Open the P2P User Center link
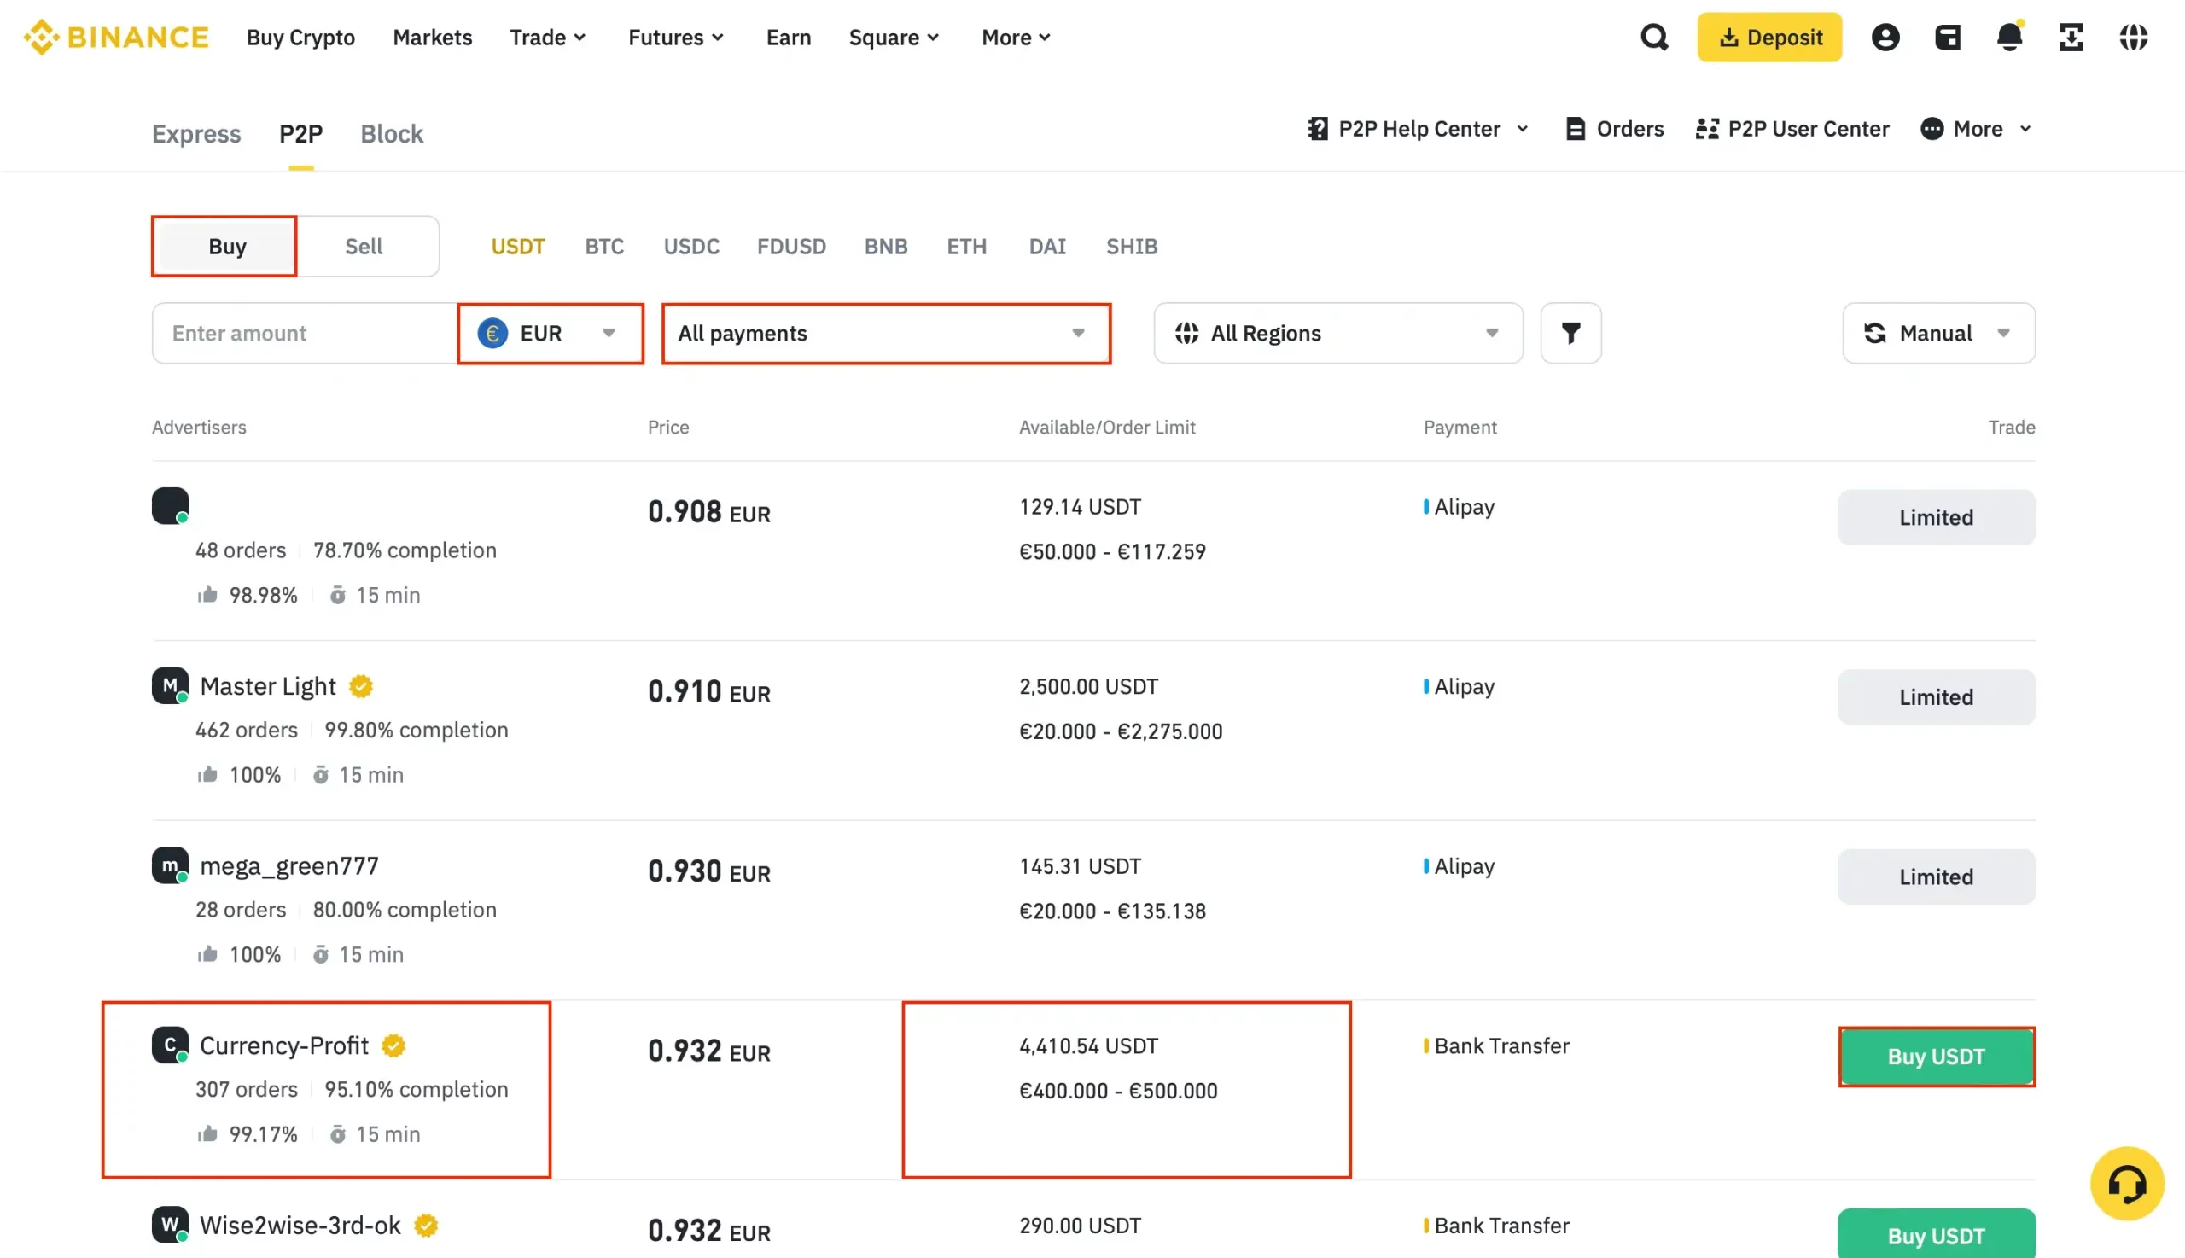Viewport: 2185px width, 1258px height. pos(1792,129)
